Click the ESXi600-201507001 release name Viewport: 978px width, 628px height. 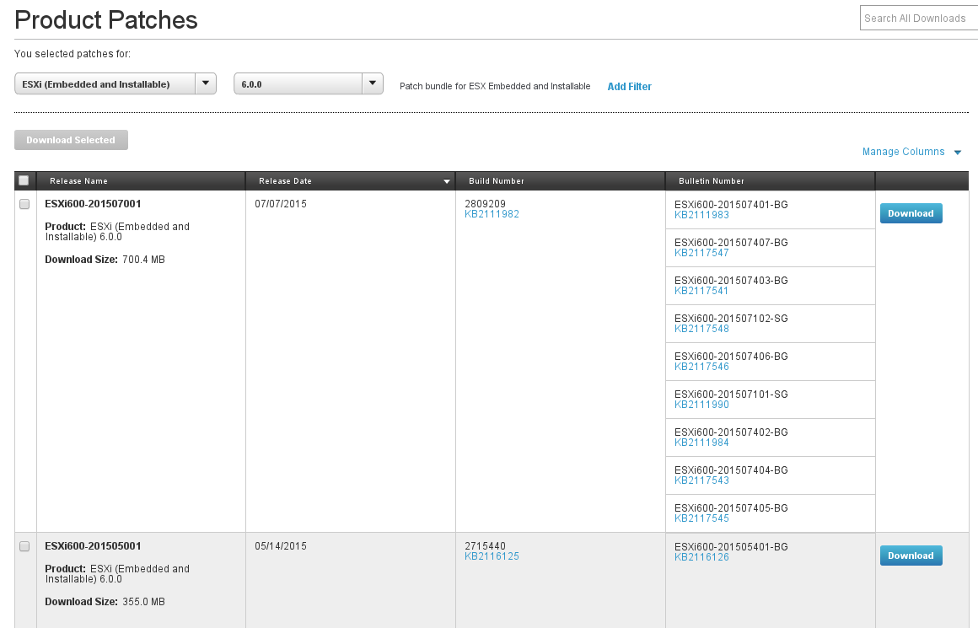click(x=93, y=204)
